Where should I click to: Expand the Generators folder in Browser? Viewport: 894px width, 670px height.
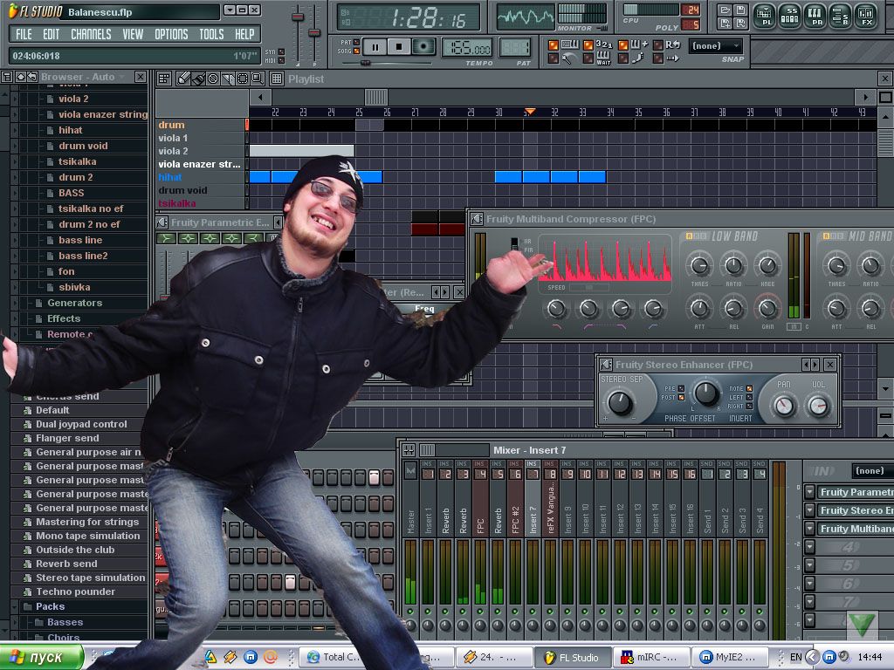(74, 303)
